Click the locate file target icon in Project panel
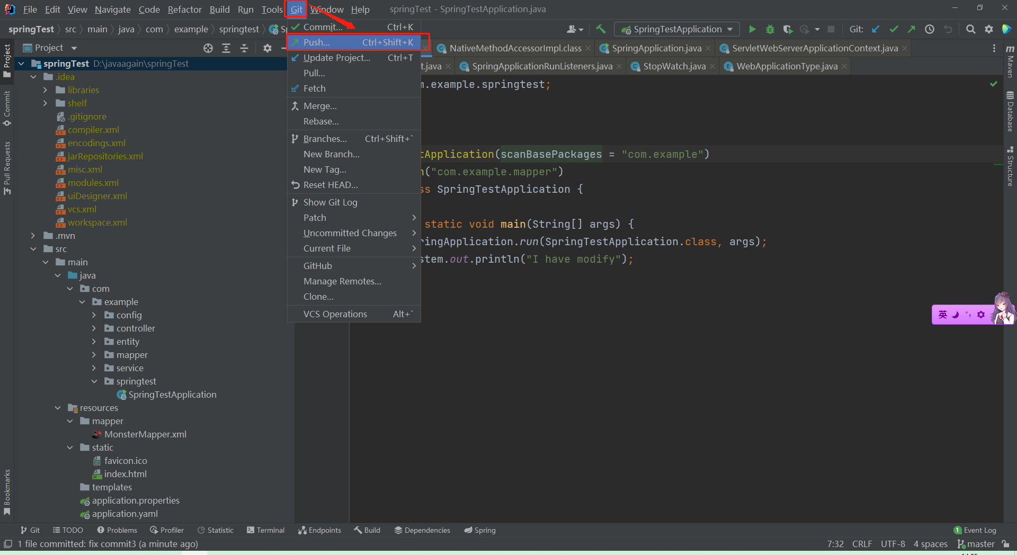The height and width of the screenshot is (555, 1017). click(208, 48)
